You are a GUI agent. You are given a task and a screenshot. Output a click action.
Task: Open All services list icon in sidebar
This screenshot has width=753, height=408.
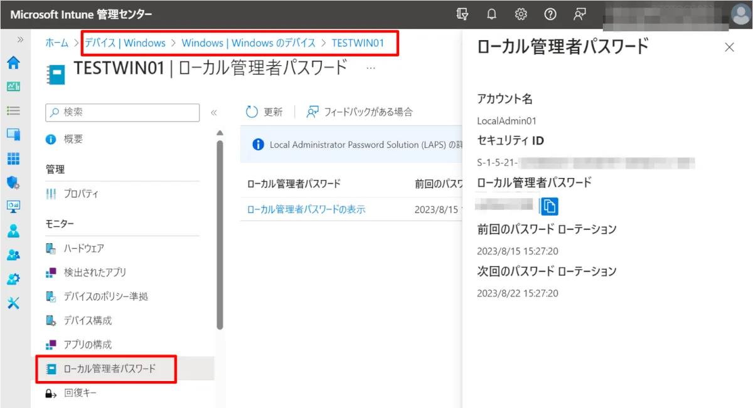(13, 110)
